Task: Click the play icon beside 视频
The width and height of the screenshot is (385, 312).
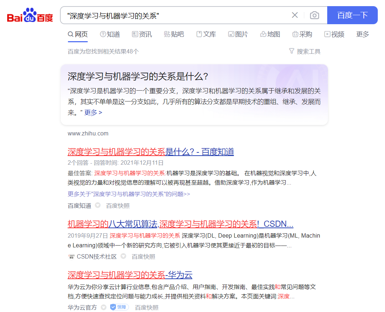Action: [x=327, y=34]
